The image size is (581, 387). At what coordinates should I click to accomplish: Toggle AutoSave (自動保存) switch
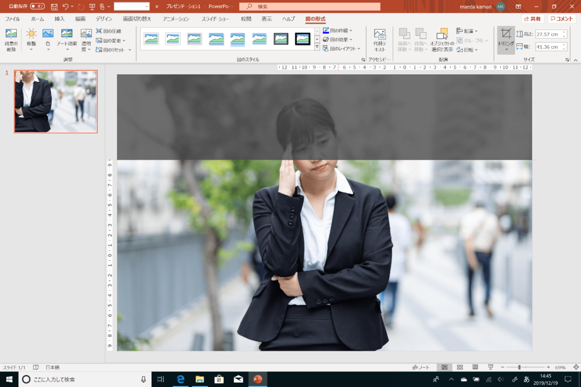click(x=37, y=6)
